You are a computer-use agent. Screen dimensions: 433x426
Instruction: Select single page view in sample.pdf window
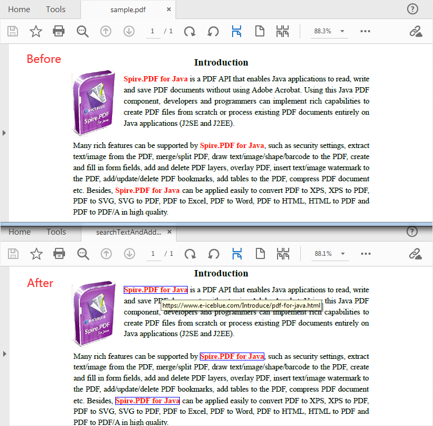tap(260, 31)
